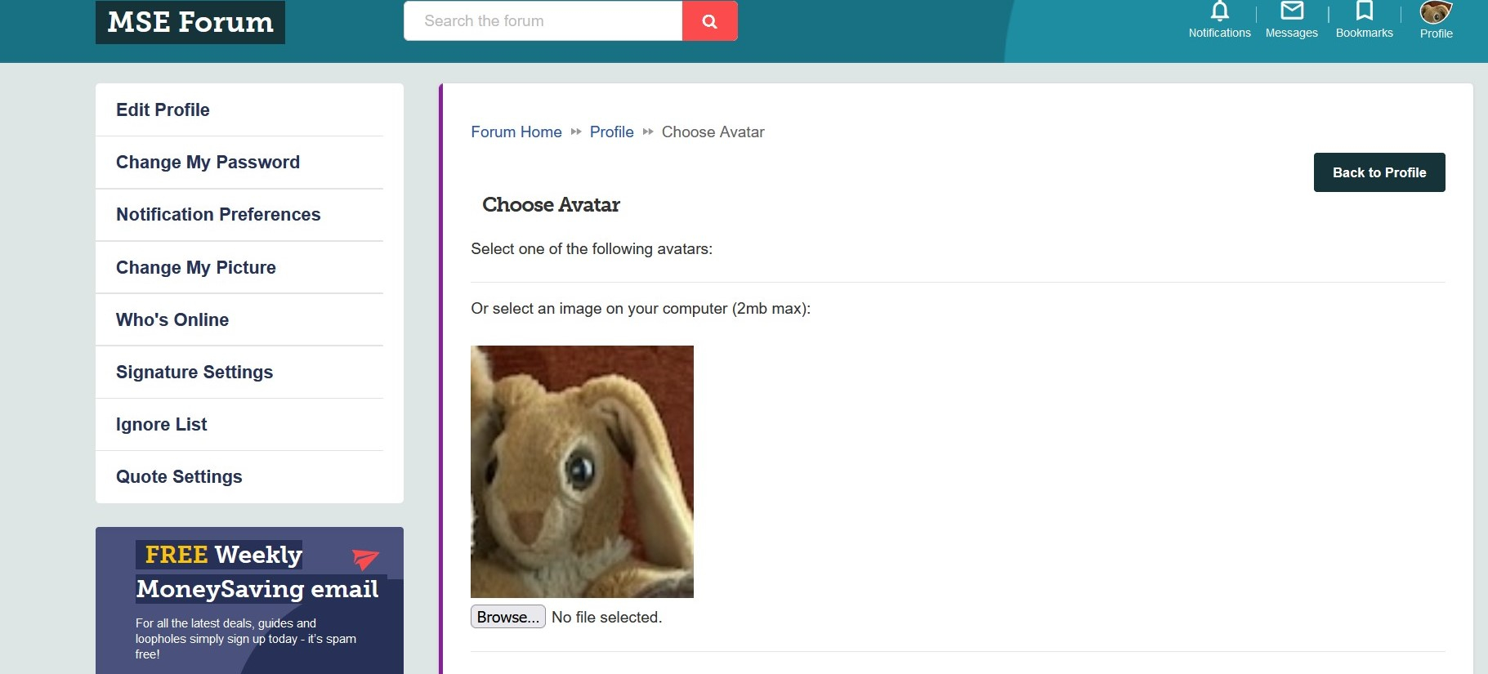The width and height of the screenshot is (1488, 674).
Task: Click 'No file selected.' text
Action: click(606, 617)
